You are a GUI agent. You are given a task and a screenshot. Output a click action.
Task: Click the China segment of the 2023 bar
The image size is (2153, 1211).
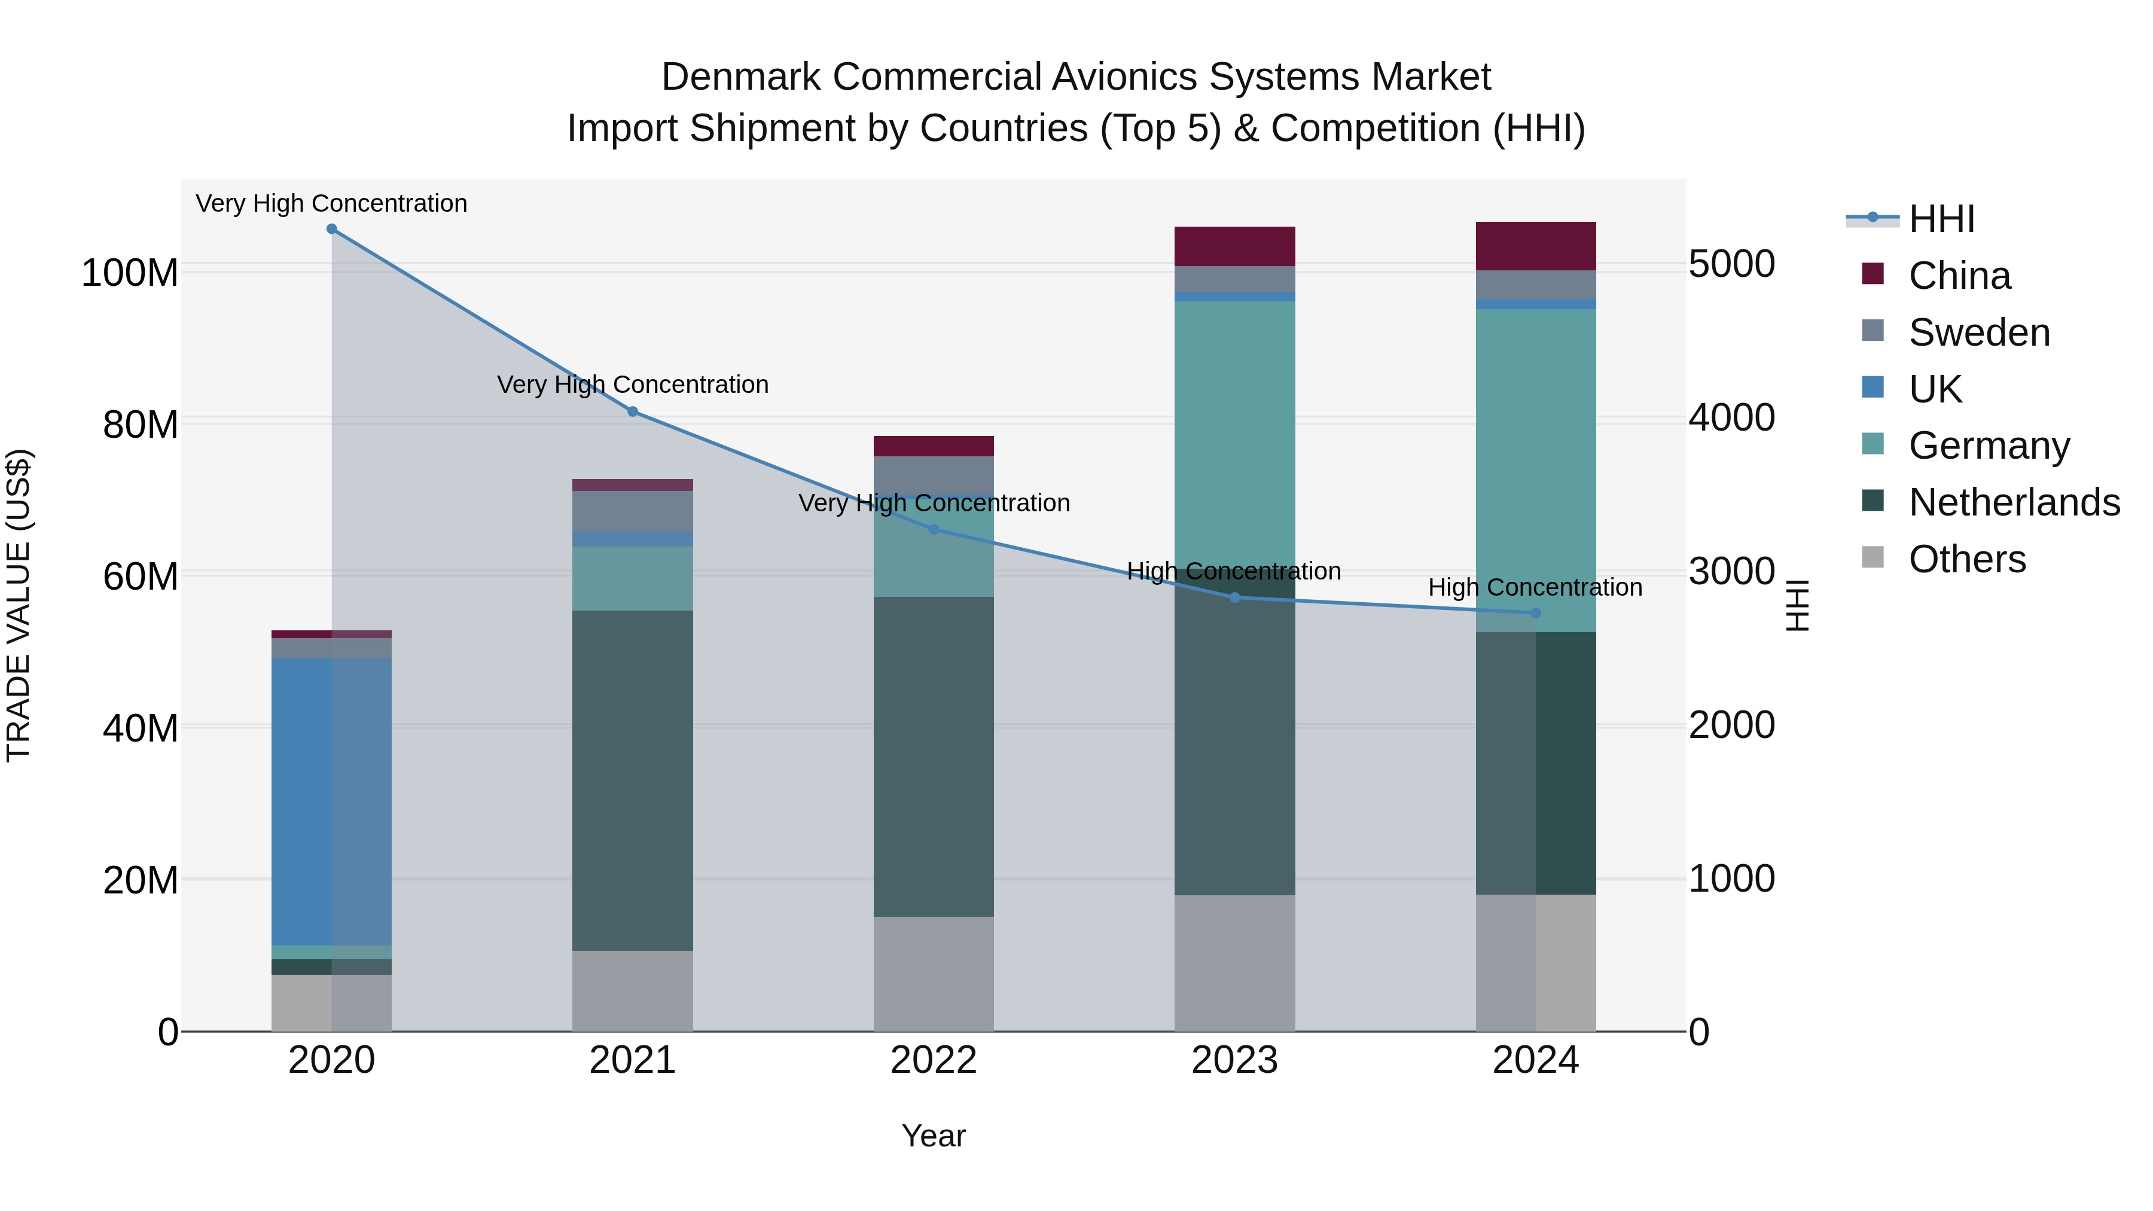pos(1234,246)
